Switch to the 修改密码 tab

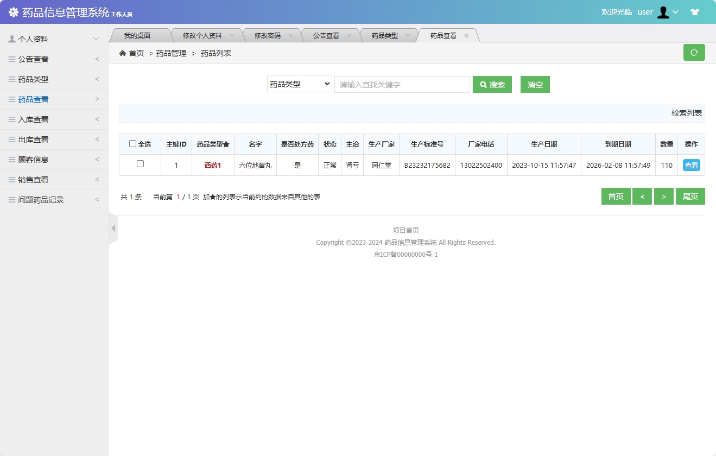click(x=269, y=35)
